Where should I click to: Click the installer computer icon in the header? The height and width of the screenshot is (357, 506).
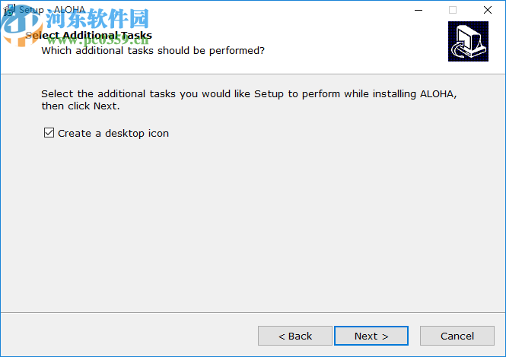click(468, 41)
